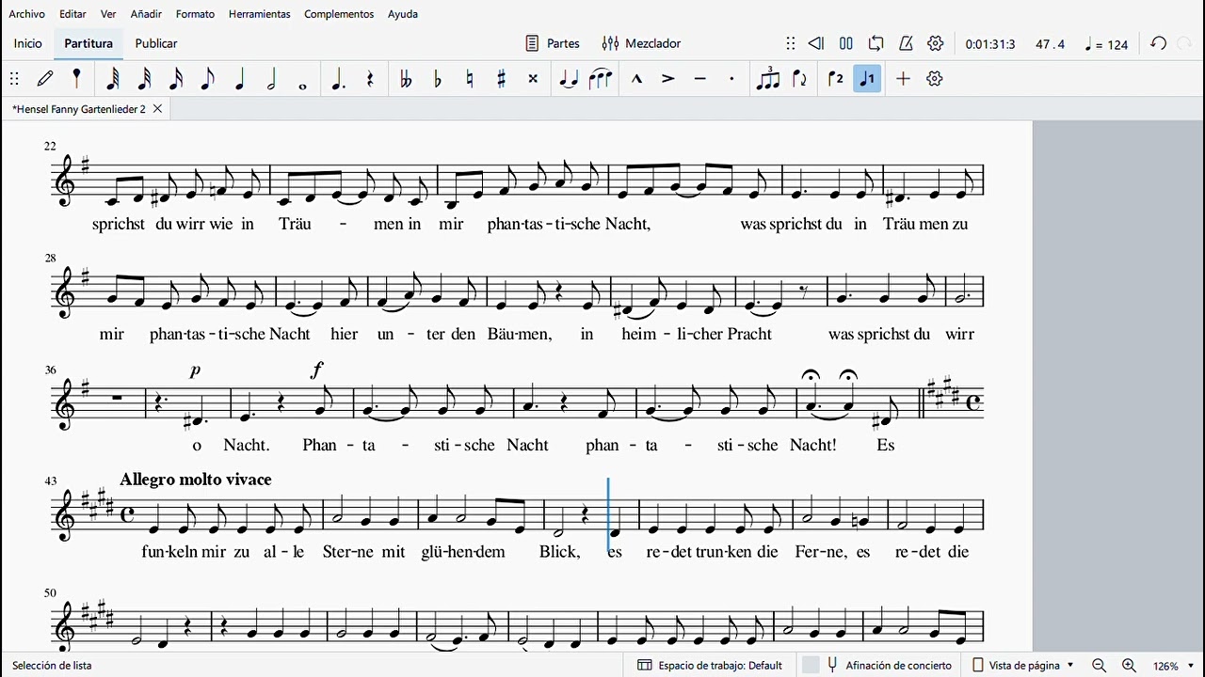Apply double sharp accidental
This screenshot has width=1205, height=677.
click(533, 79)
